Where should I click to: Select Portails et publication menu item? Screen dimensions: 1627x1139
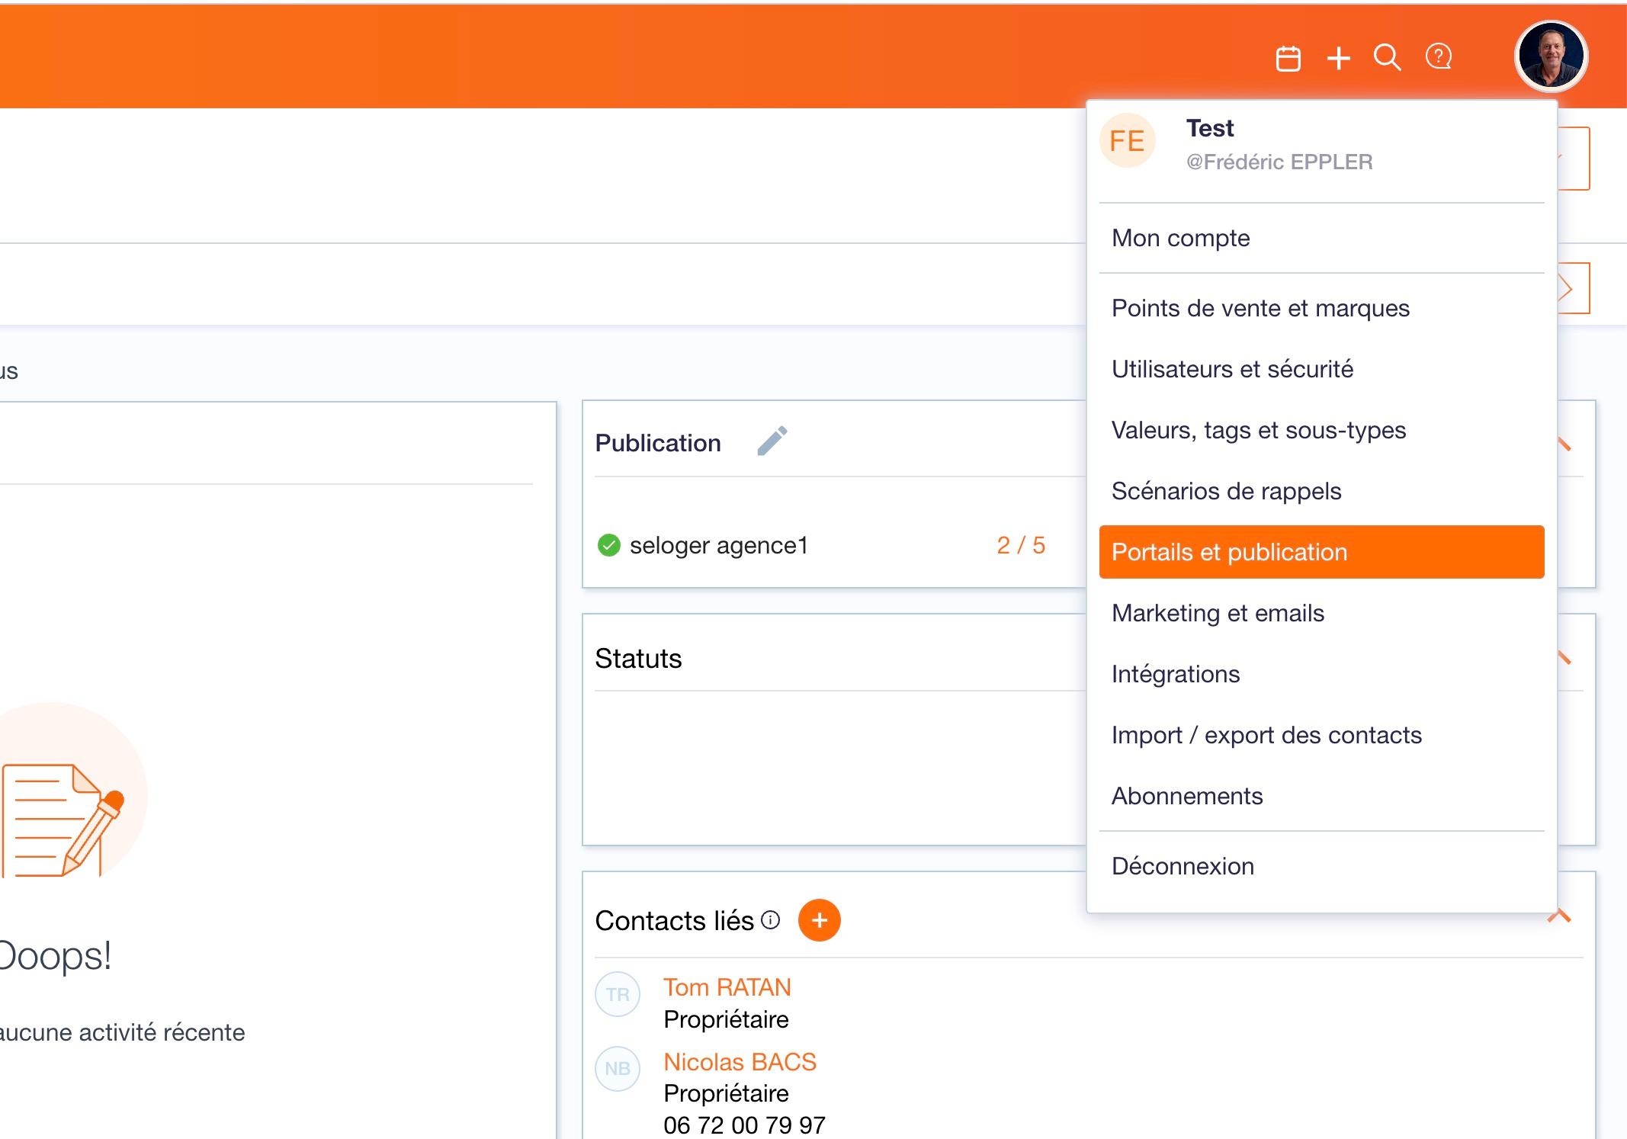(x=1321, y=552)
